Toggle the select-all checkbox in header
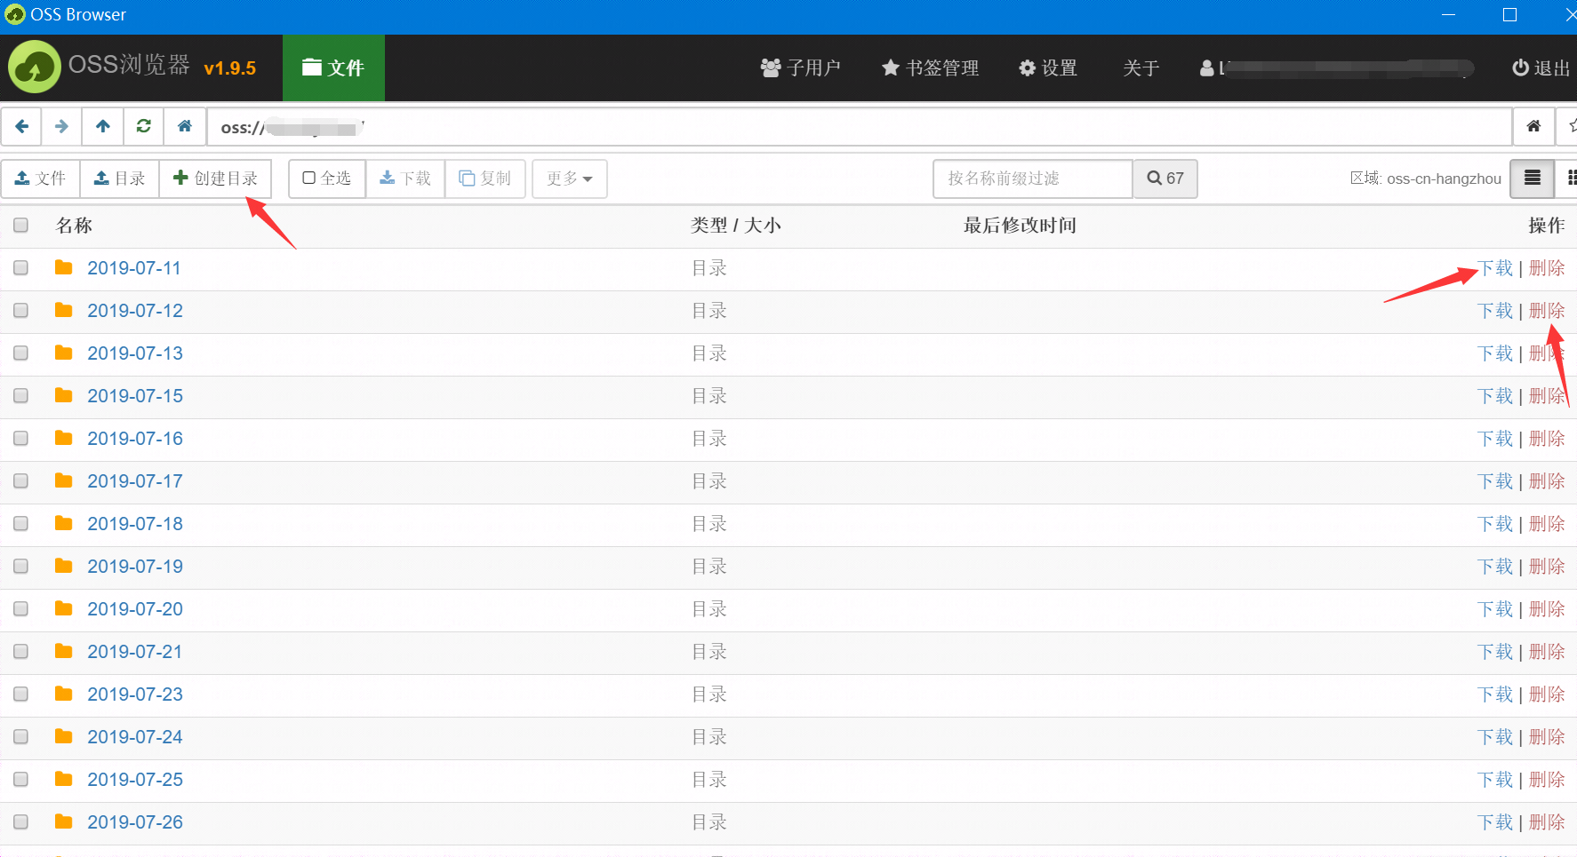Screen dimensions: 1577x857 click(x=20, y=226)
